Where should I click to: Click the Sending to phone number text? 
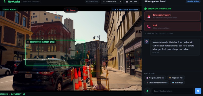click(x=160, y=34)
